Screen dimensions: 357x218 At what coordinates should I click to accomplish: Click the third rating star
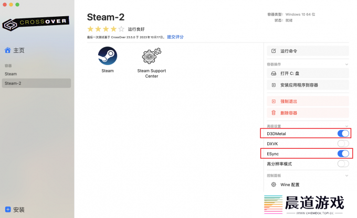(x=106, y=29)
